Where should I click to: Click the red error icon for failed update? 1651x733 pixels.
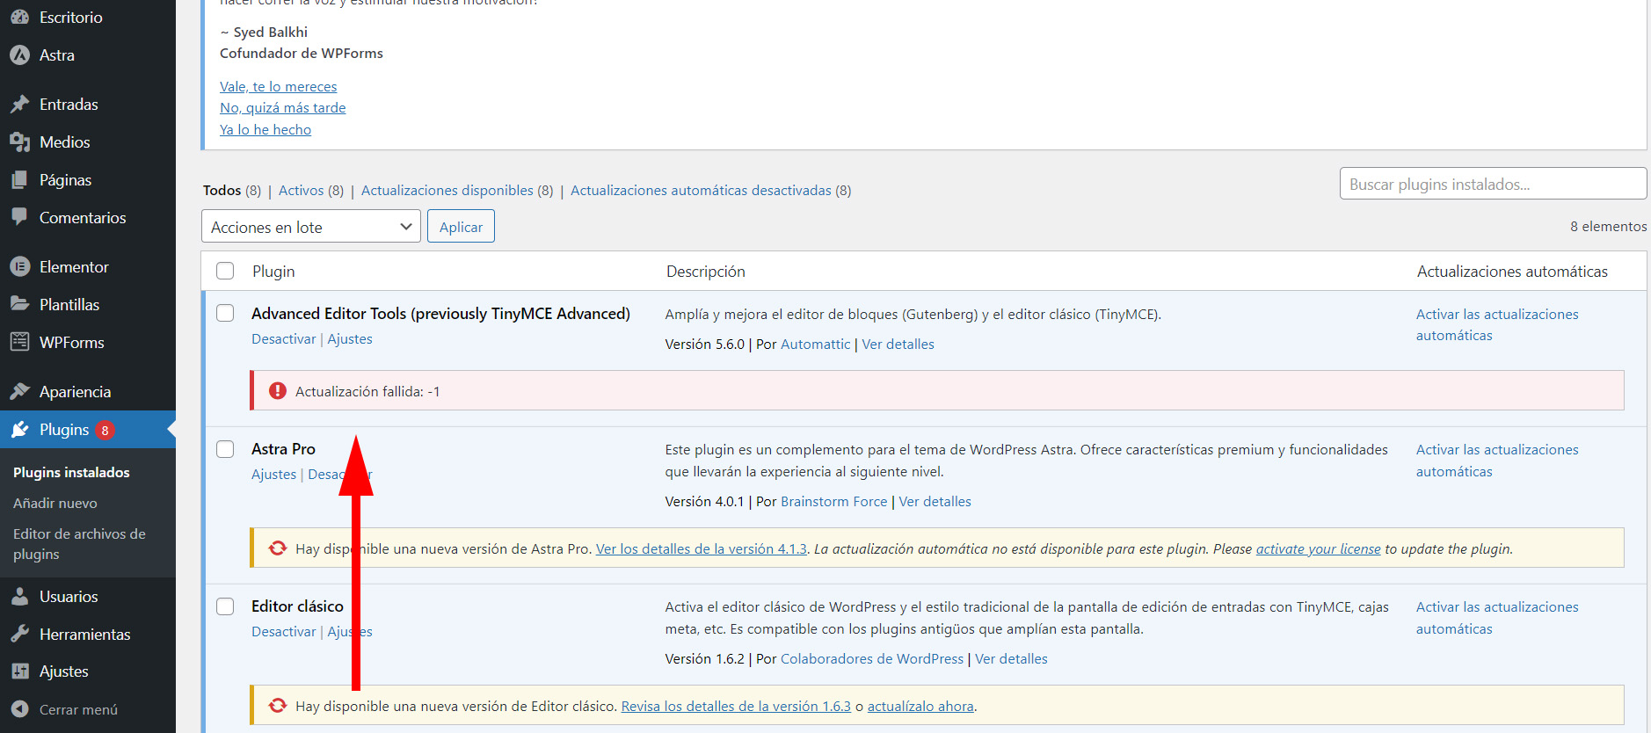(x=278, y=391)
